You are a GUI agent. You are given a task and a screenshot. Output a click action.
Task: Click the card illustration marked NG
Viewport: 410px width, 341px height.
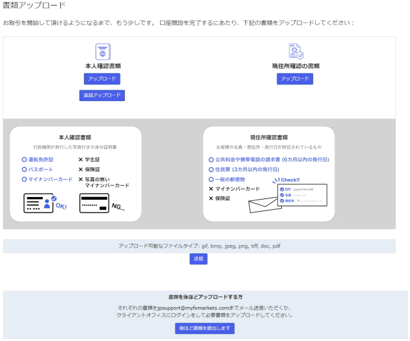click(95, 203)
